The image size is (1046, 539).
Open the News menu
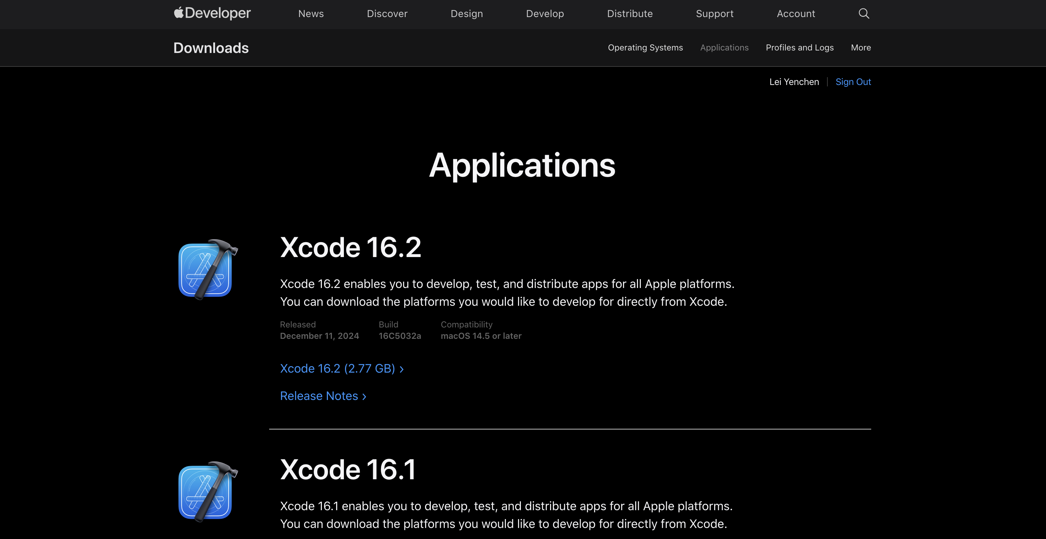(x=311, y=14)
